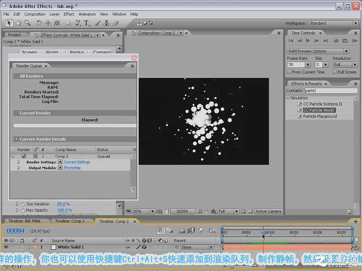Click the timeline current time indicator
The width and height of the screenshot is (362, 271).
coord(263,233)
